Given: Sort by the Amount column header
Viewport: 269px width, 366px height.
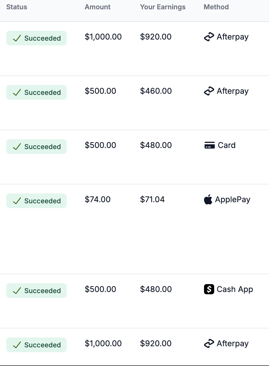Looking at the screenshot, I should point(97,7).
